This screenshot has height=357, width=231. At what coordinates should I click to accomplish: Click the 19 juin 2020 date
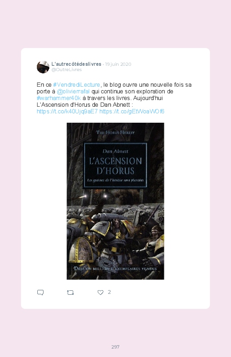pyautogui.click(x=118, y=64)
